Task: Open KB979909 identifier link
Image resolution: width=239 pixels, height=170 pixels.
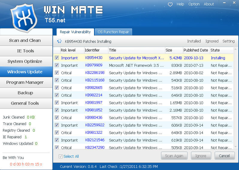Action: [94, 65]
